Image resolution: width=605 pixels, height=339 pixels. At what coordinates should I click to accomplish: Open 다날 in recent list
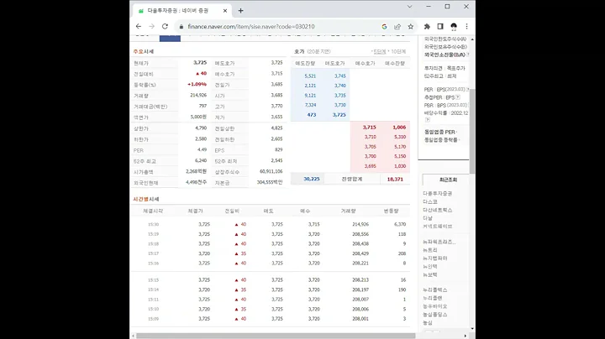coord(428,218)
